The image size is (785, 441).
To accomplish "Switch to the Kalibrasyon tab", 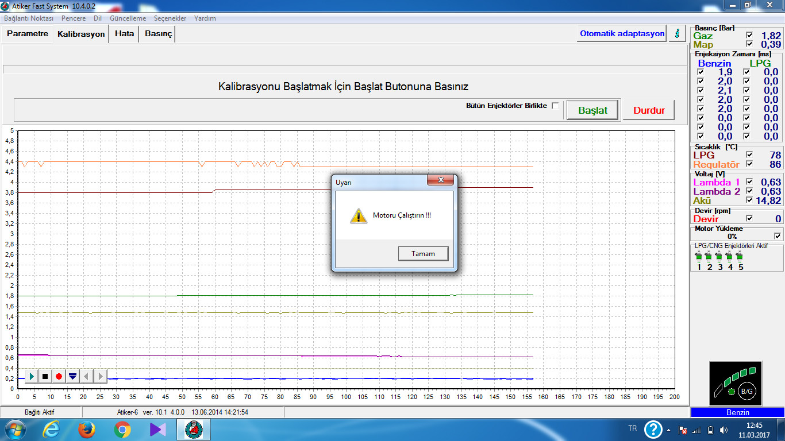I will (x=81, y=34).
